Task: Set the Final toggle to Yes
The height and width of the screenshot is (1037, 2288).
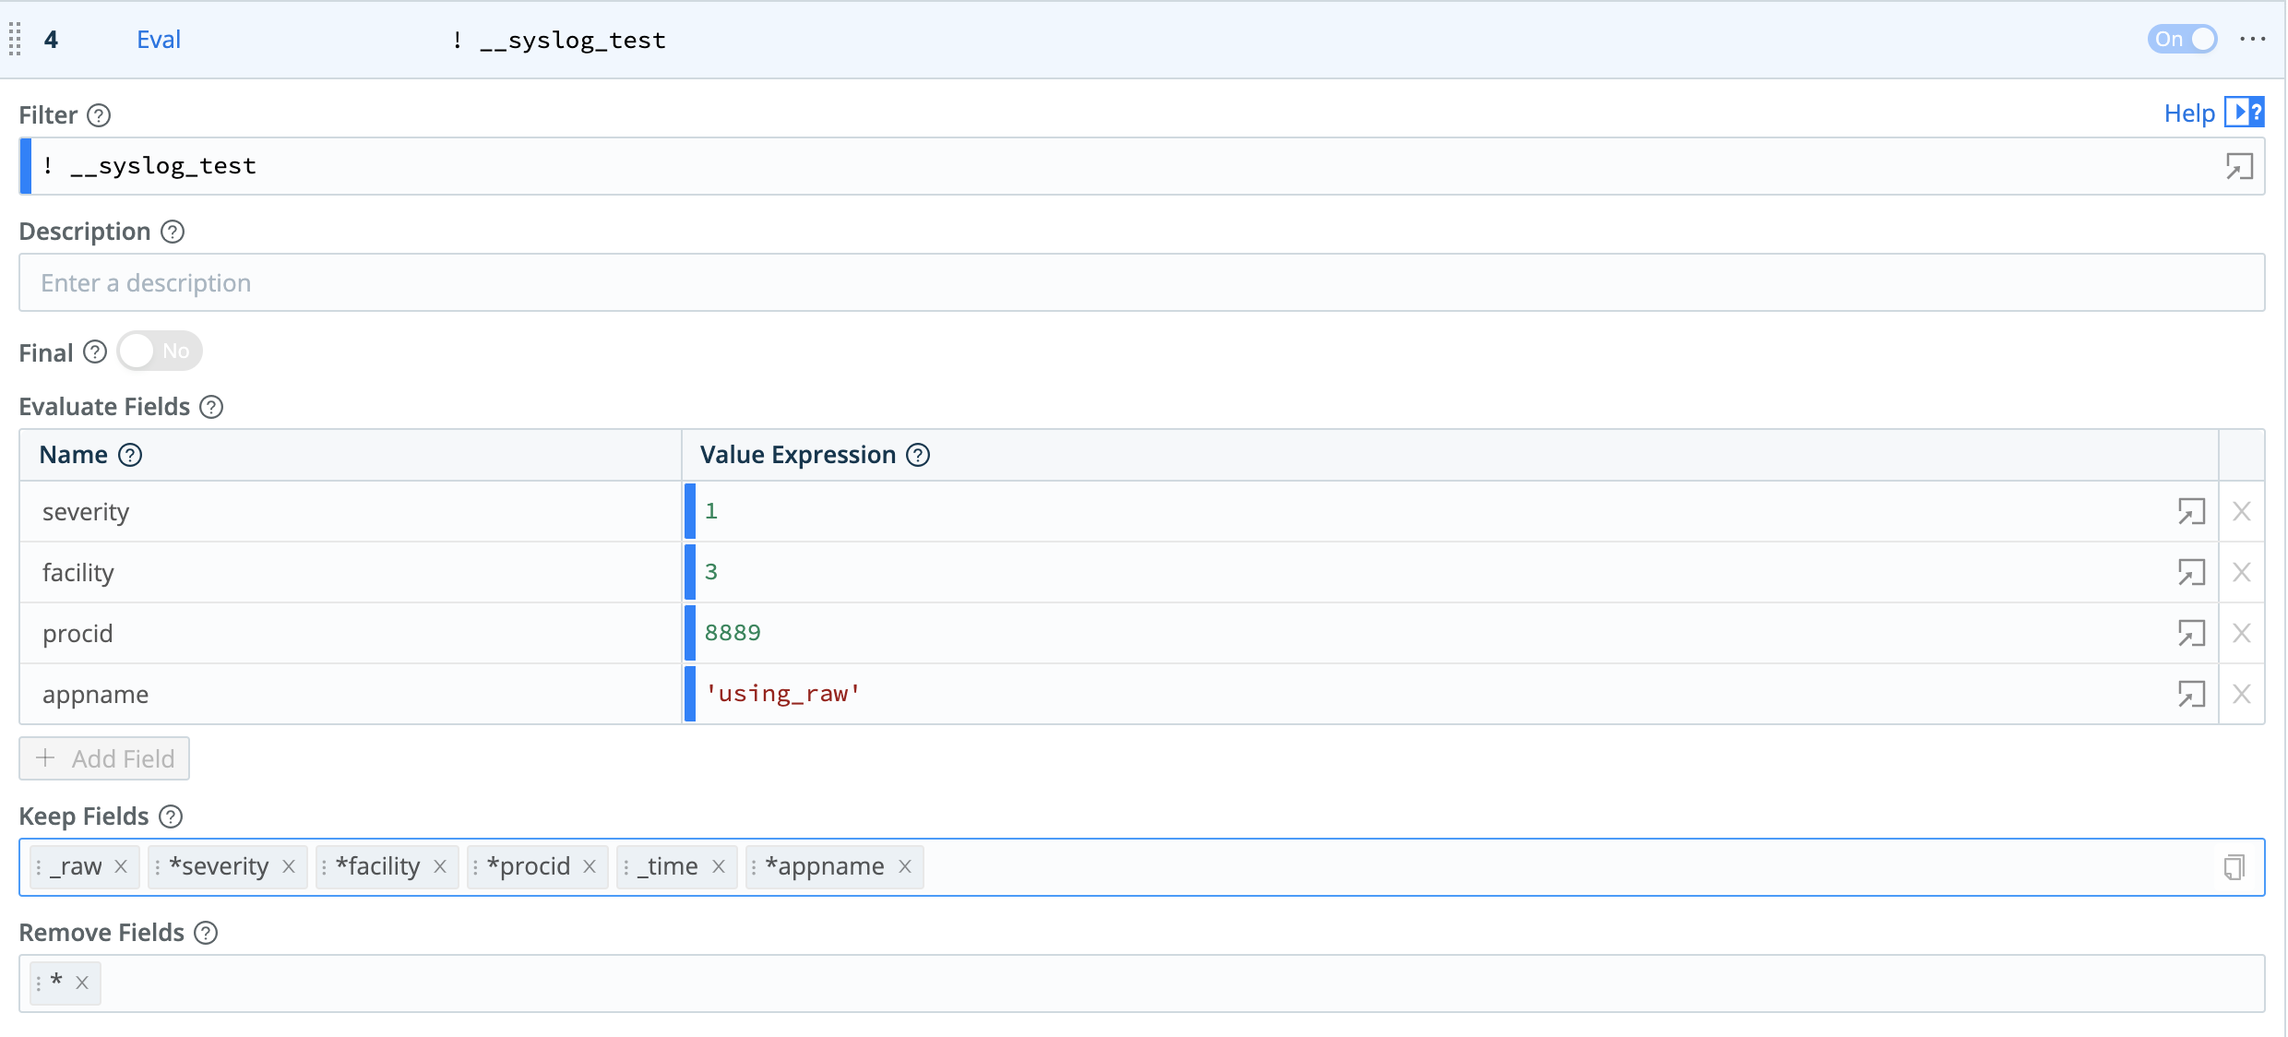Action: [x=160, y=351]
